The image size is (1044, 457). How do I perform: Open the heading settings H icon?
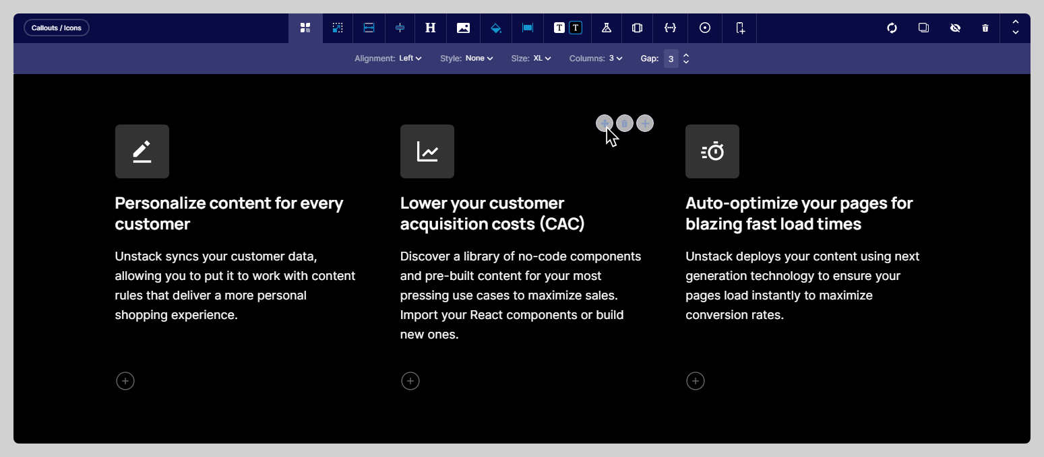(x=431, y=28)
